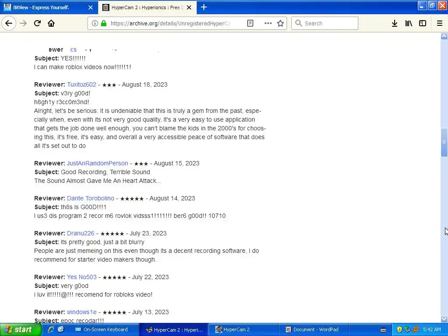Launch Internet Explorer from quick launch
Viewport: 448px width, 336px height.
pyautogui.click(x=52, y=329)
